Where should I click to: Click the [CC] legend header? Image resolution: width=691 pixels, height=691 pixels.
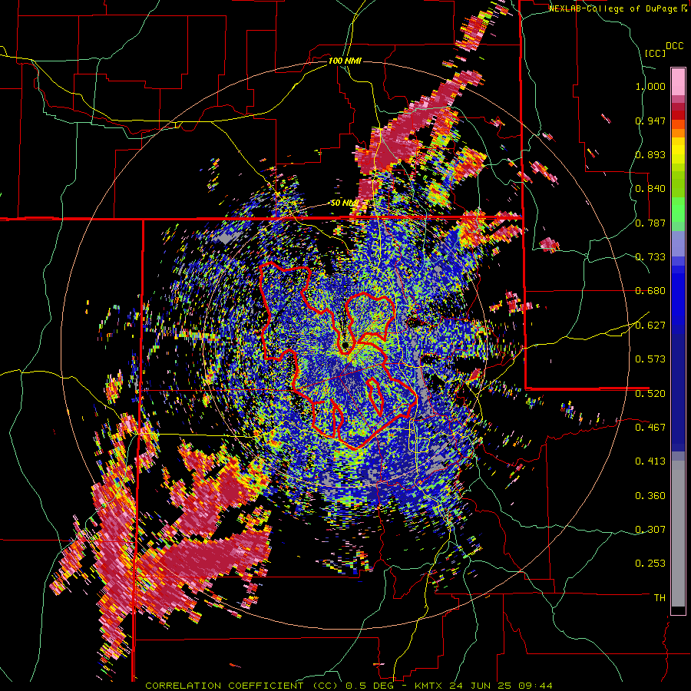[x=655, y=53]
